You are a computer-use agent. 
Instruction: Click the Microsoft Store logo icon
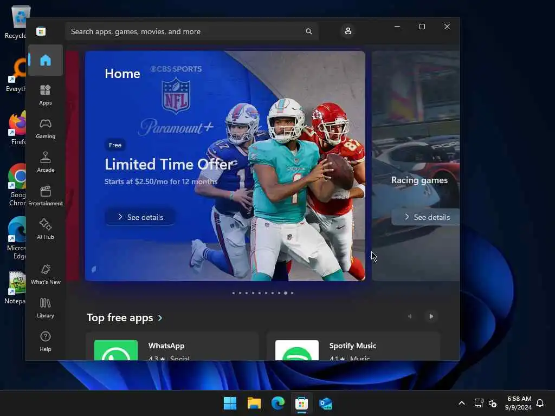click(x=41, y=31)
